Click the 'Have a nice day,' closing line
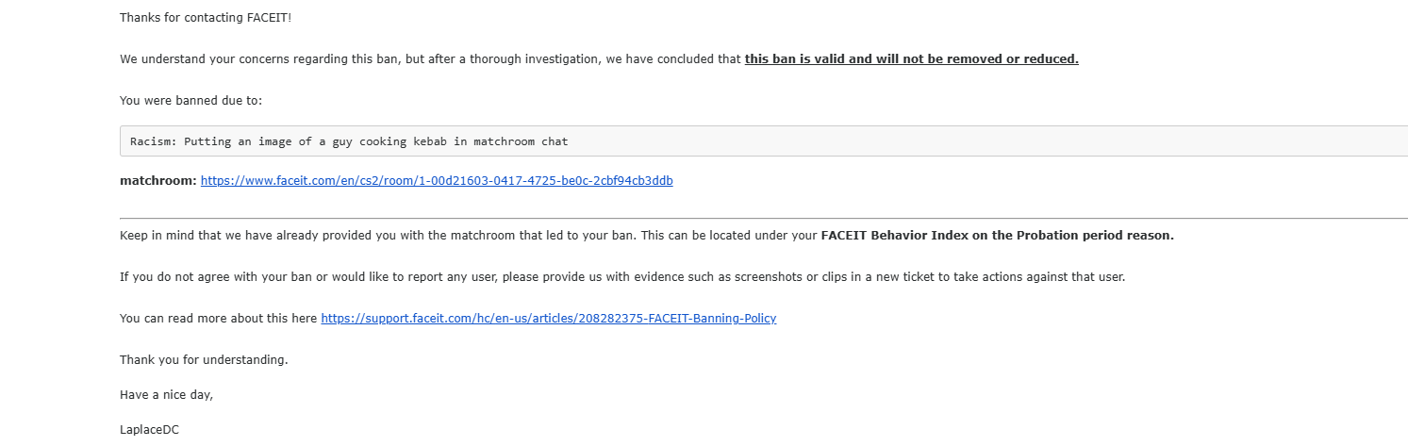 click(166, 394)
